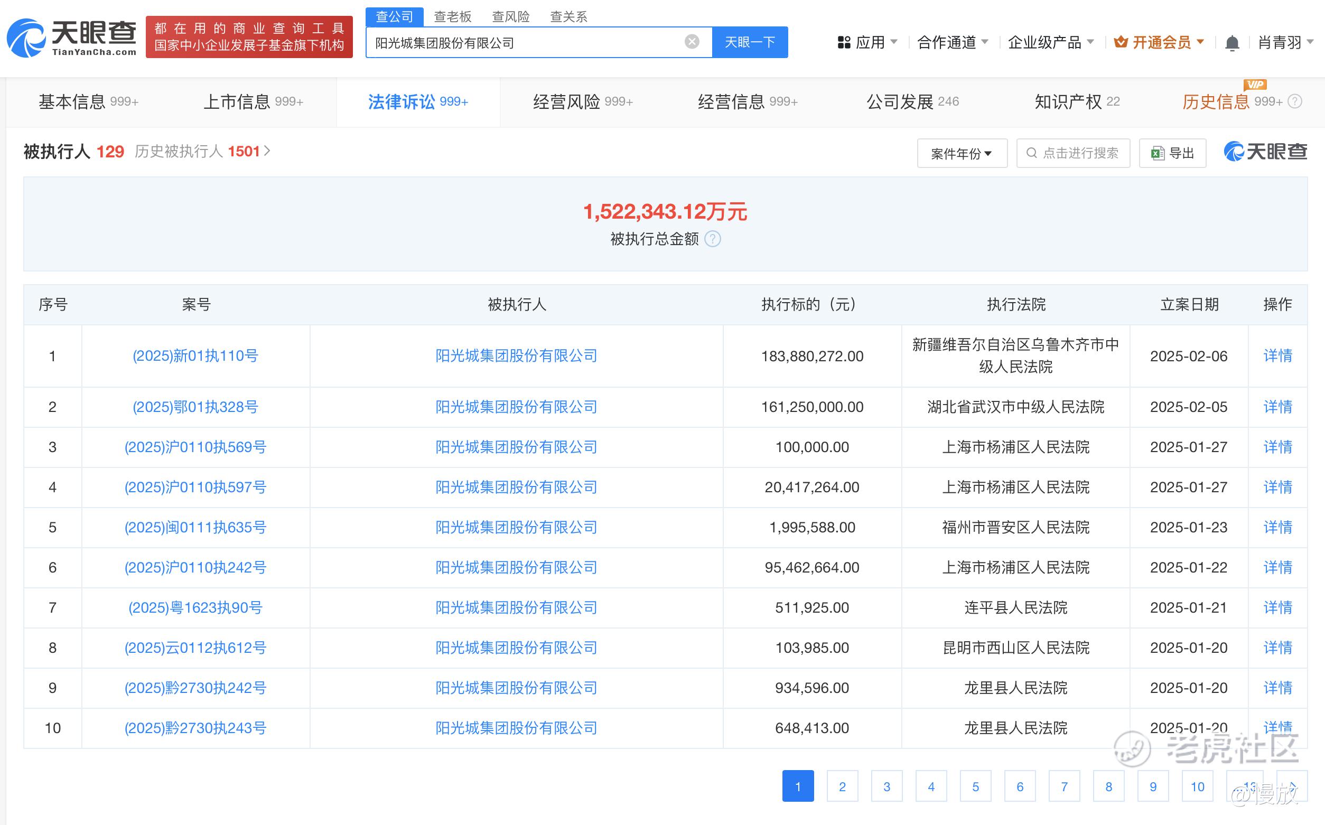Open the 基本信息 tab

(88, 101)
